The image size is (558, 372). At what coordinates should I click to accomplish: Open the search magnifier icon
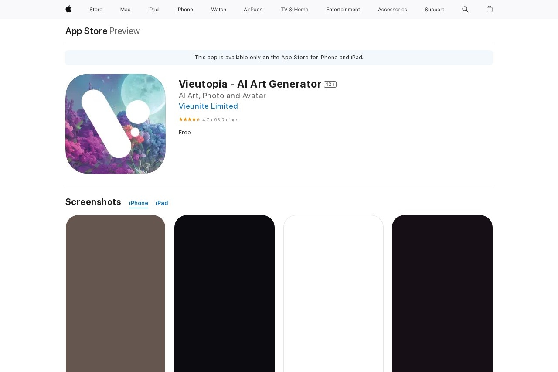(465, 9)
